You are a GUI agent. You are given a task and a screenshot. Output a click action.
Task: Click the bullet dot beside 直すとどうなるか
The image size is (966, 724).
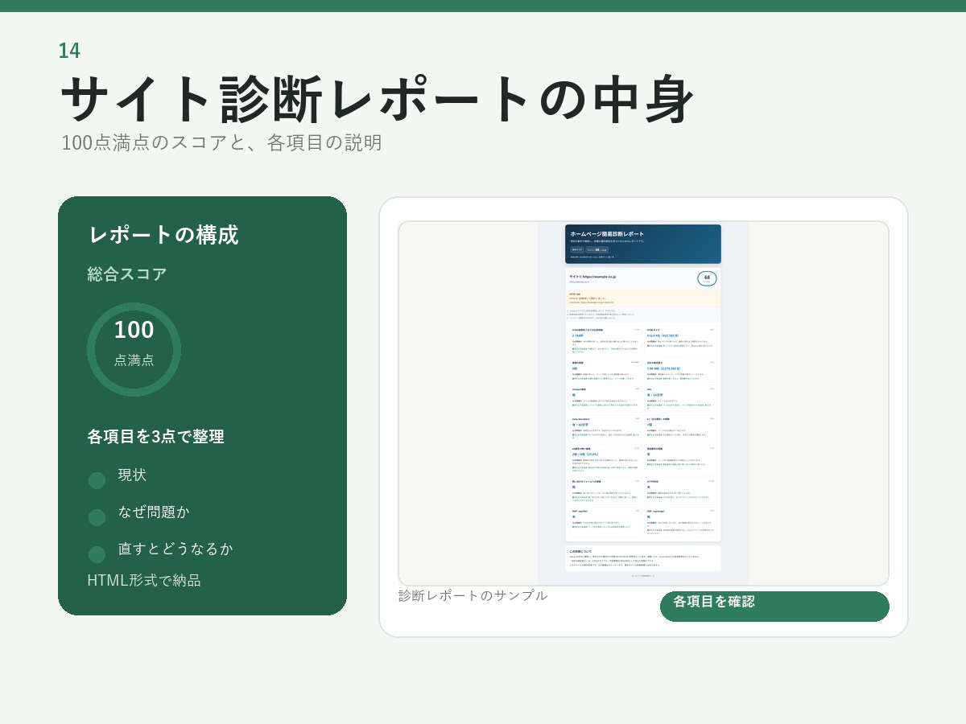click(97, 554)
